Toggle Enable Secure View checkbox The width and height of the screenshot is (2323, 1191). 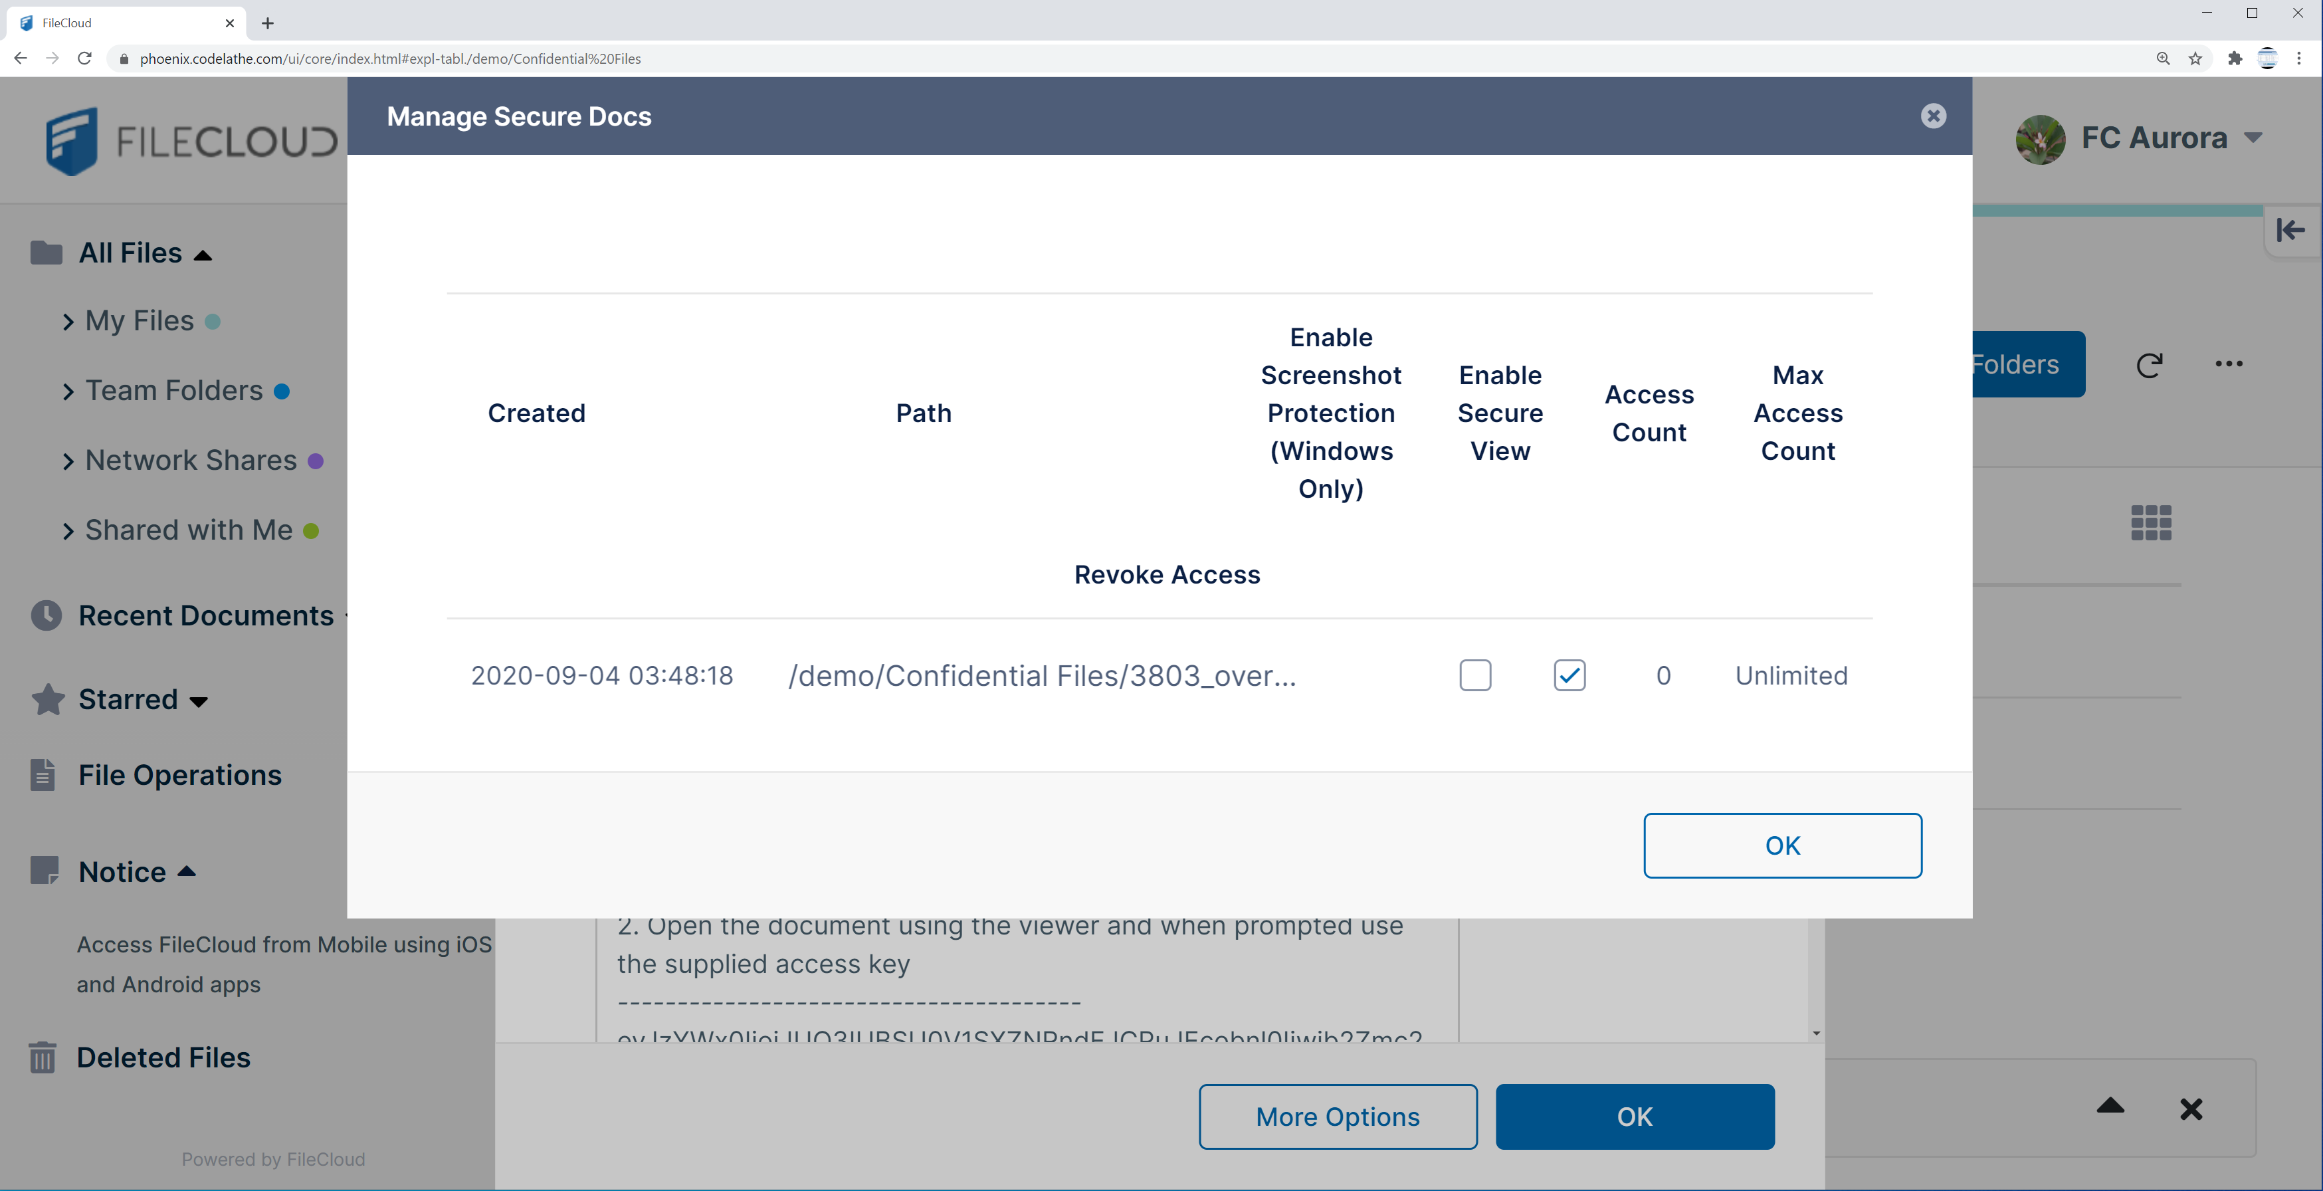pyautogui.click(x=1568, y=676)
